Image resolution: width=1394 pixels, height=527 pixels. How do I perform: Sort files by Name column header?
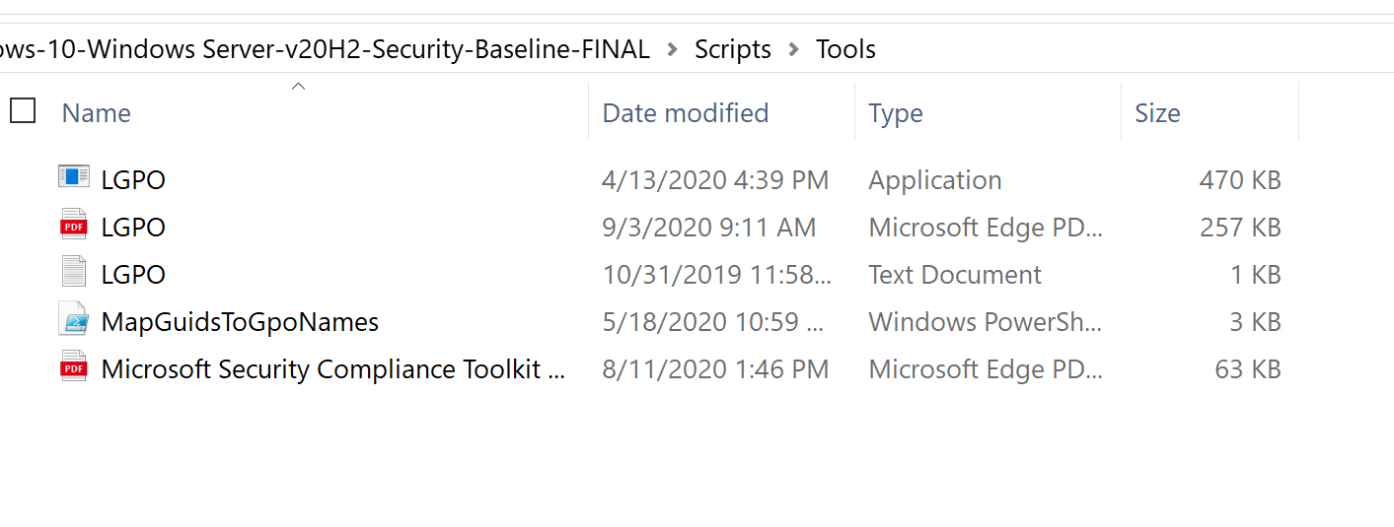pos(97,112)
